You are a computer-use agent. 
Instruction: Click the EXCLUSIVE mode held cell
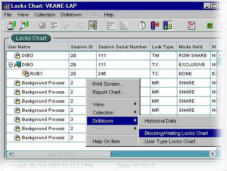(194, 65)
